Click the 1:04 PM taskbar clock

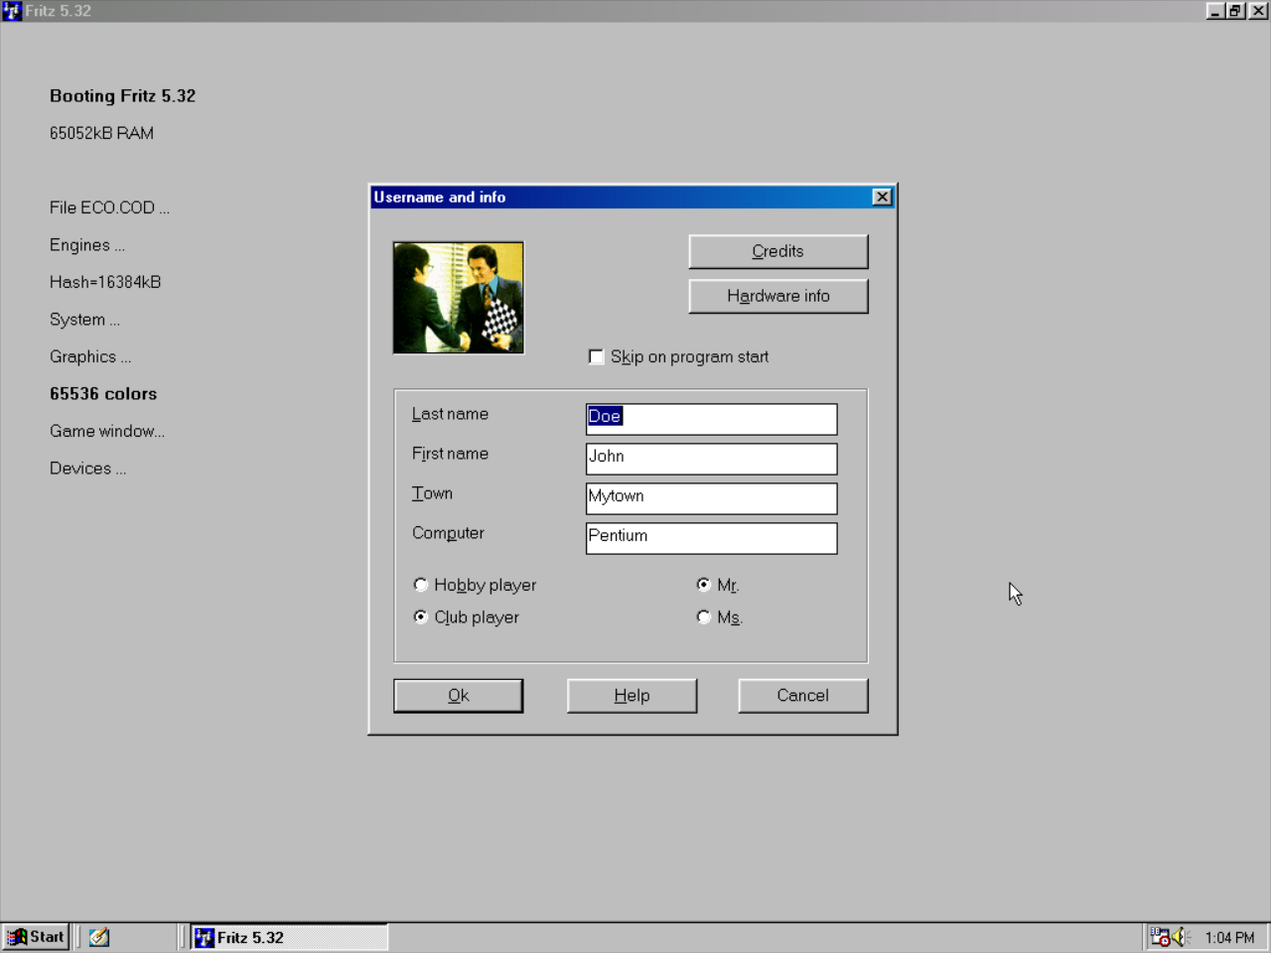(x=1229, y=937)
